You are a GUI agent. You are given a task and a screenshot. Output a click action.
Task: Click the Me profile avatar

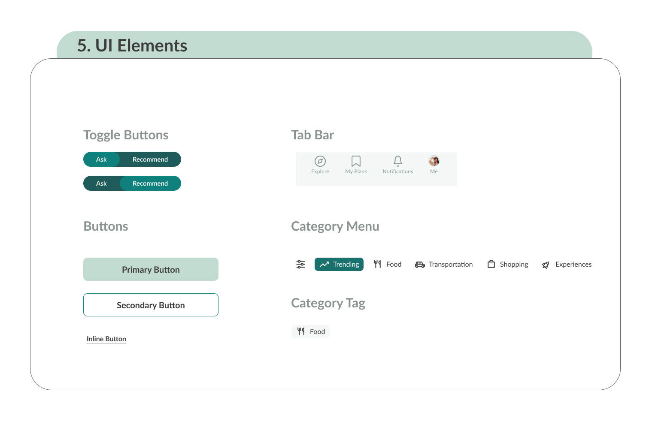tap(434, 161)
